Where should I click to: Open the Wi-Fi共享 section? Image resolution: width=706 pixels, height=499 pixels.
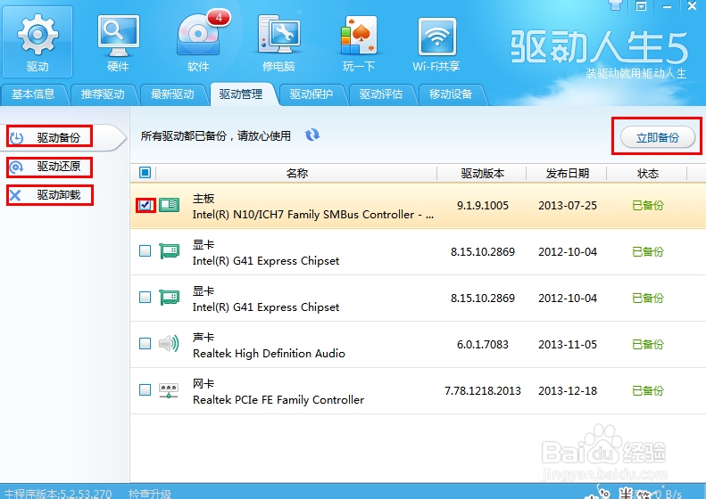436,43
